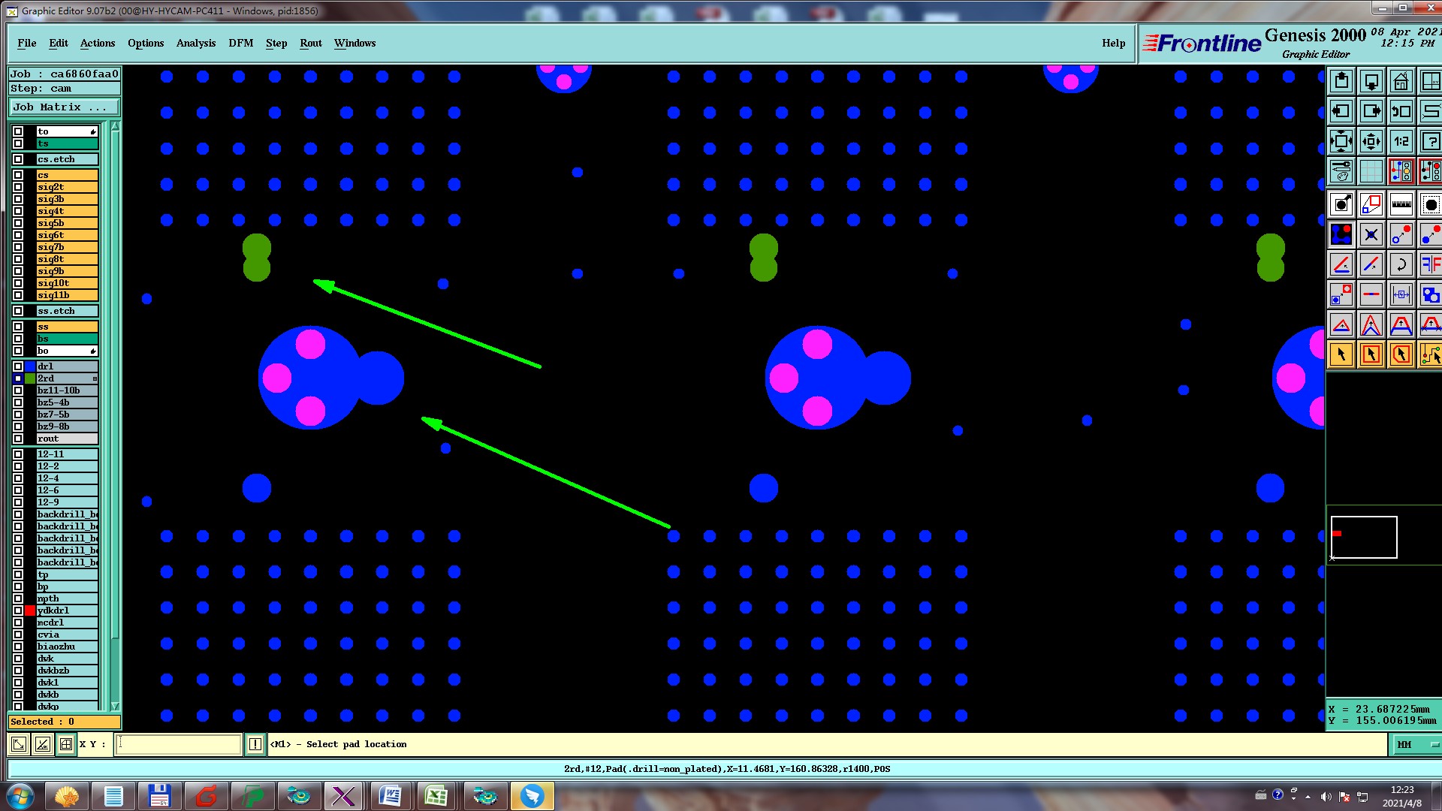
Task: Toggle checkbox for rout layer
Action: (x=18, y=439)
